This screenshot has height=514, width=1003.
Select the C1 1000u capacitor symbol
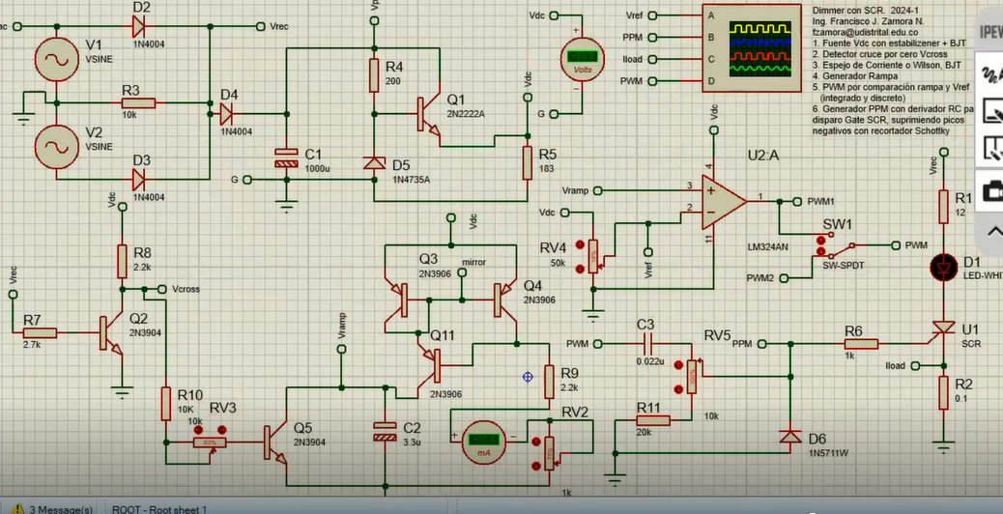point(287,157)
